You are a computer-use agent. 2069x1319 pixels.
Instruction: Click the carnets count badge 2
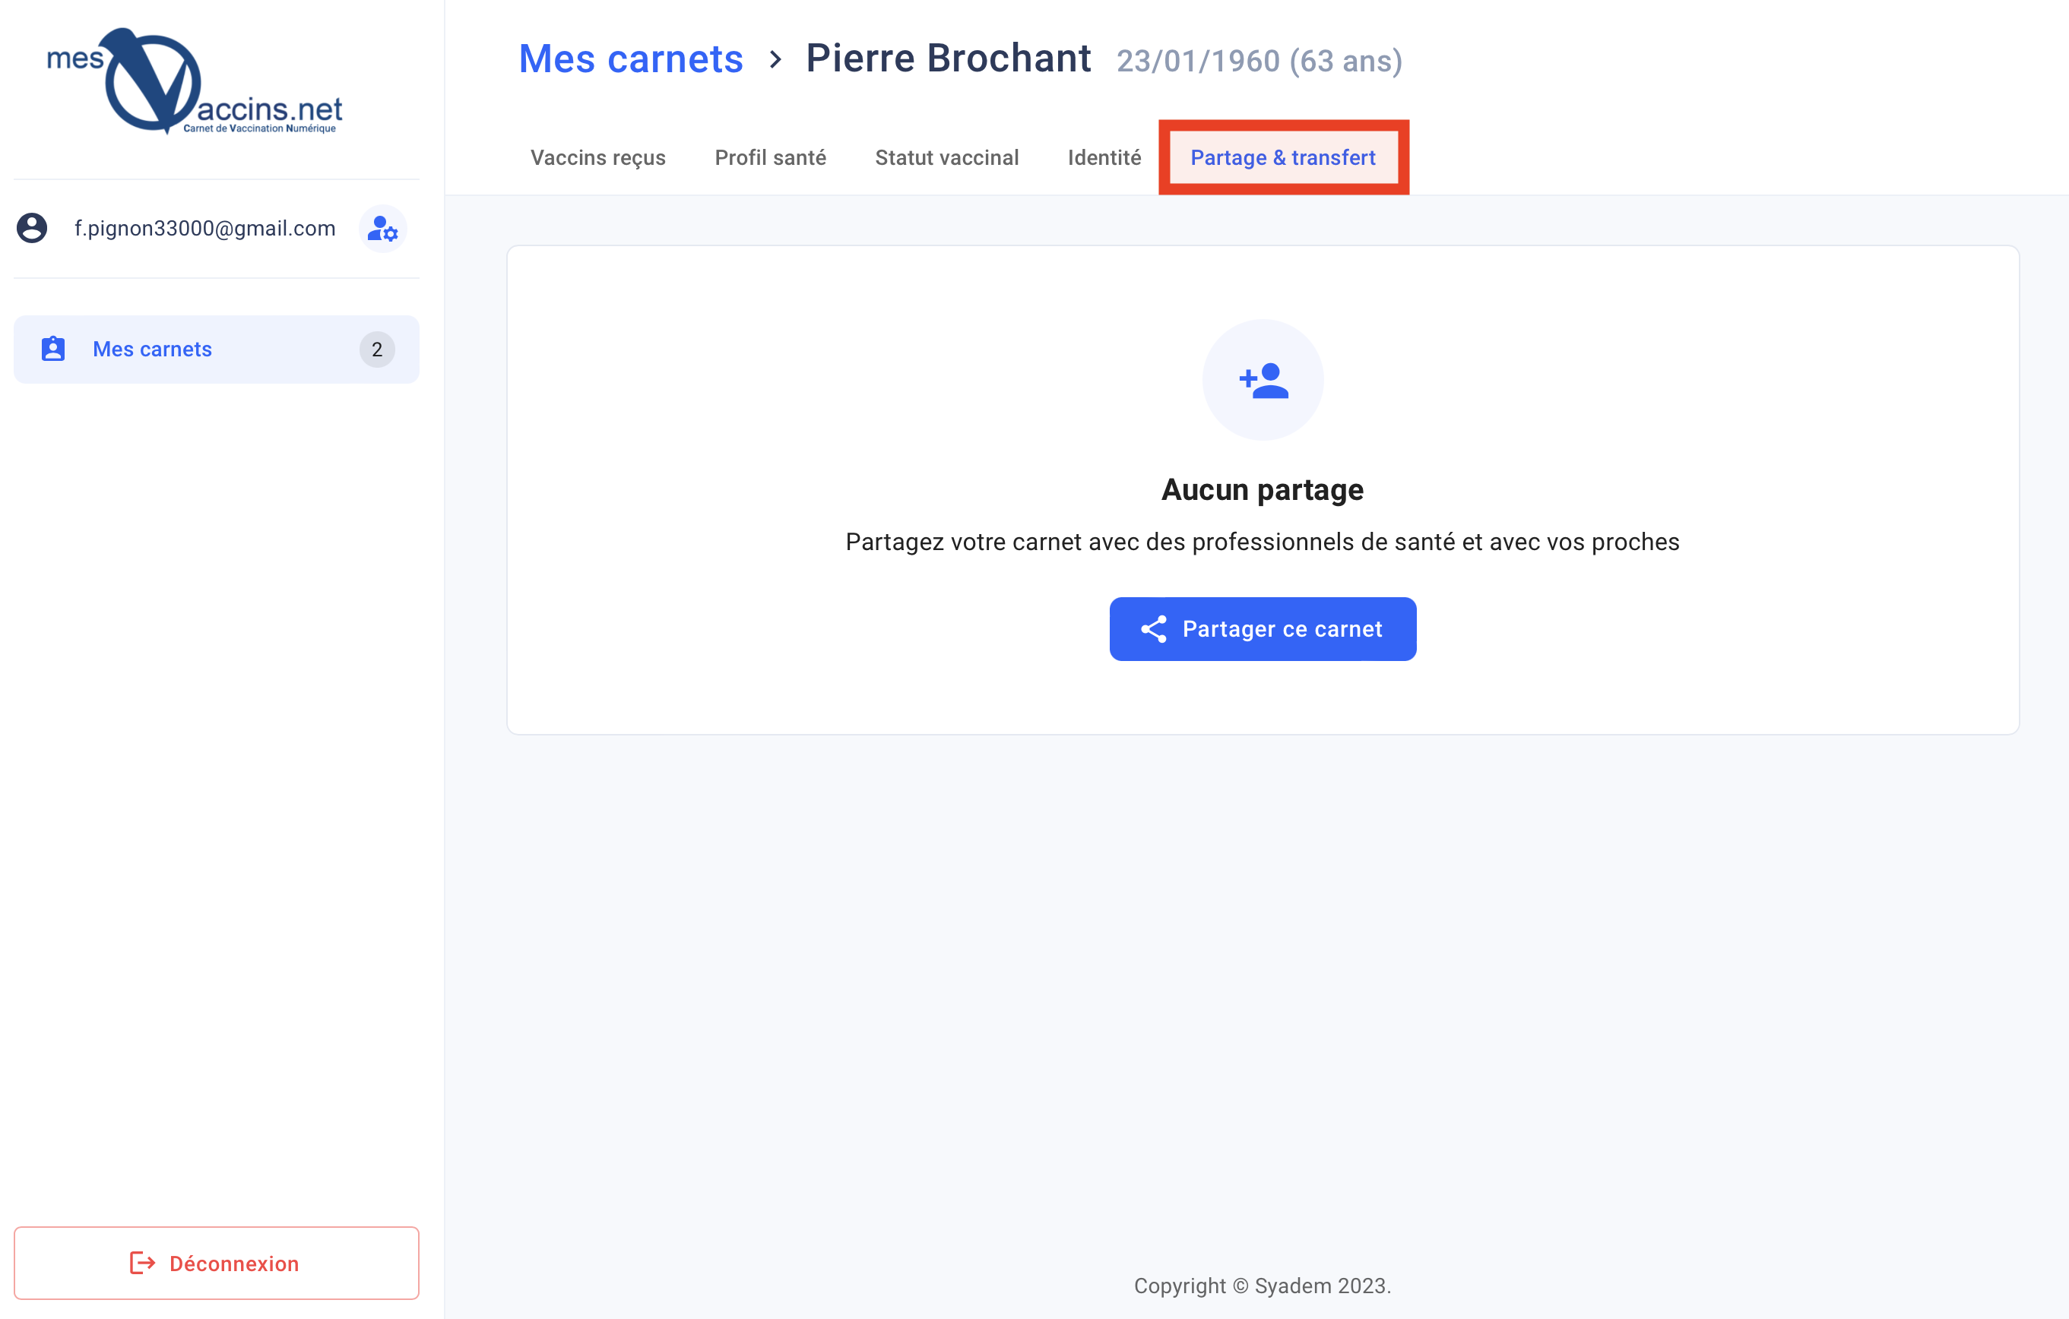pos(376,349)
